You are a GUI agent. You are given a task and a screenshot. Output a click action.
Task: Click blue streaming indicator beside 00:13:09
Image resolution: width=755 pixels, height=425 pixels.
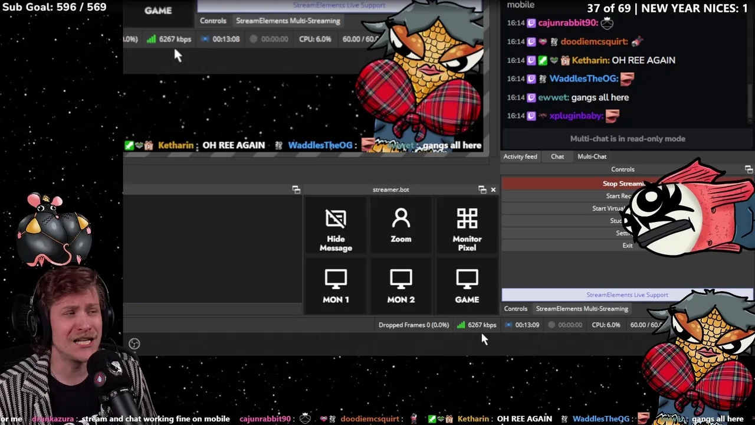point(508,325)
